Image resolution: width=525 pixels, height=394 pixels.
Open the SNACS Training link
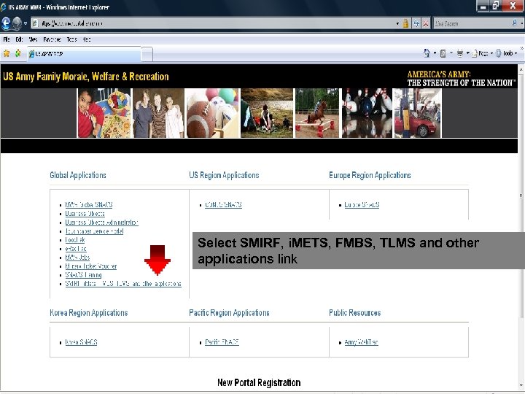point(83,275)
